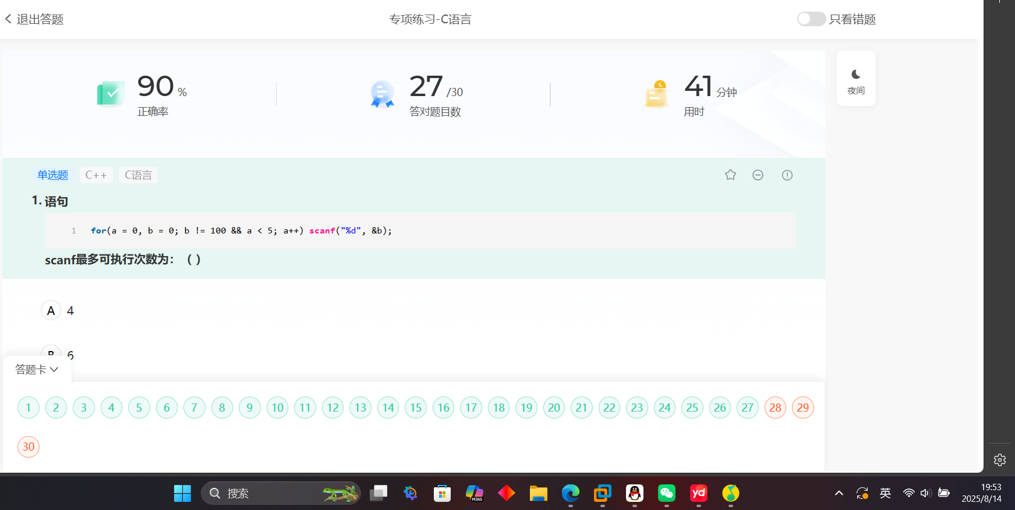Viewport: 1015px width, 510px height.
Task: Click the 27/30 答对题目数 statistic
Action: [x=417, y=94]
